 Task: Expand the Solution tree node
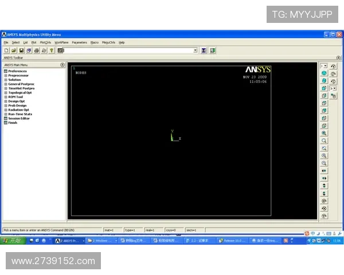(x=6, y=80)
